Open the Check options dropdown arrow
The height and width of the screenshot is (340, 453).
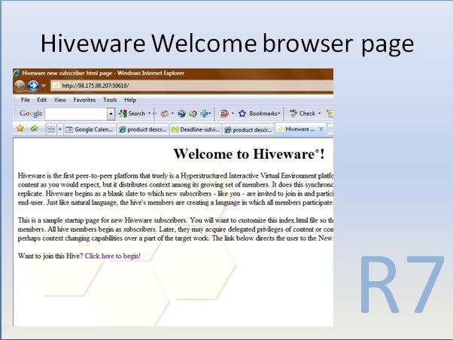(x=319, y=114)
